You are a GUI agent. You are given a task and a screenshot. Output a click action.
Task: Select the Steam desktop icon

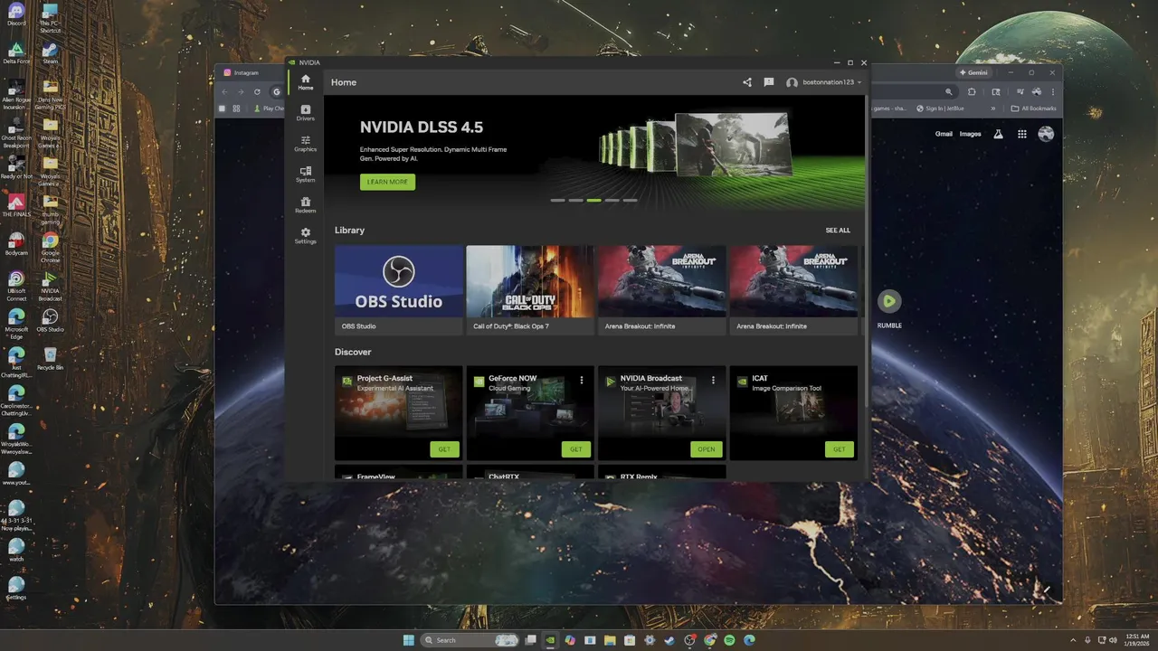click(x=51, y=52)
